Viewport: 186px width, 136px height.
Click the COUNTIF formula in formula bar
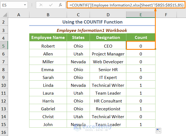coord(126,5)
